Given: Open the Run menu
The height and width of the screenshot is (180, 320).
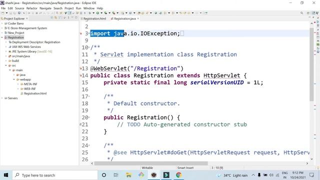Looking at the screenshot, I should click(78, 8).
